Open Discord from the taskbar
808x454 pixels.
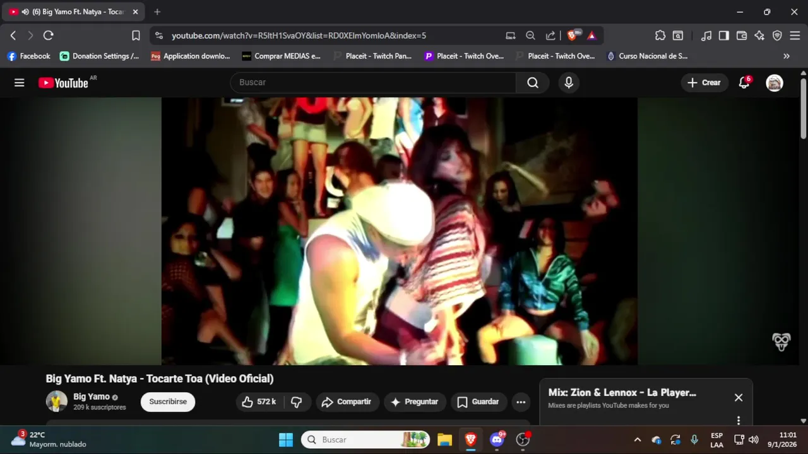coord(497,439)
